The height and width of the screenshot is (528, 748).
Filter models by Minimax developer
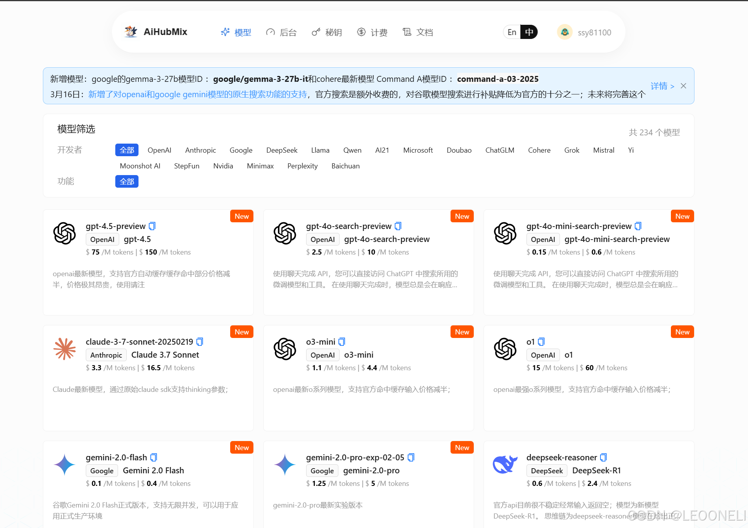(x=260, y=166)
